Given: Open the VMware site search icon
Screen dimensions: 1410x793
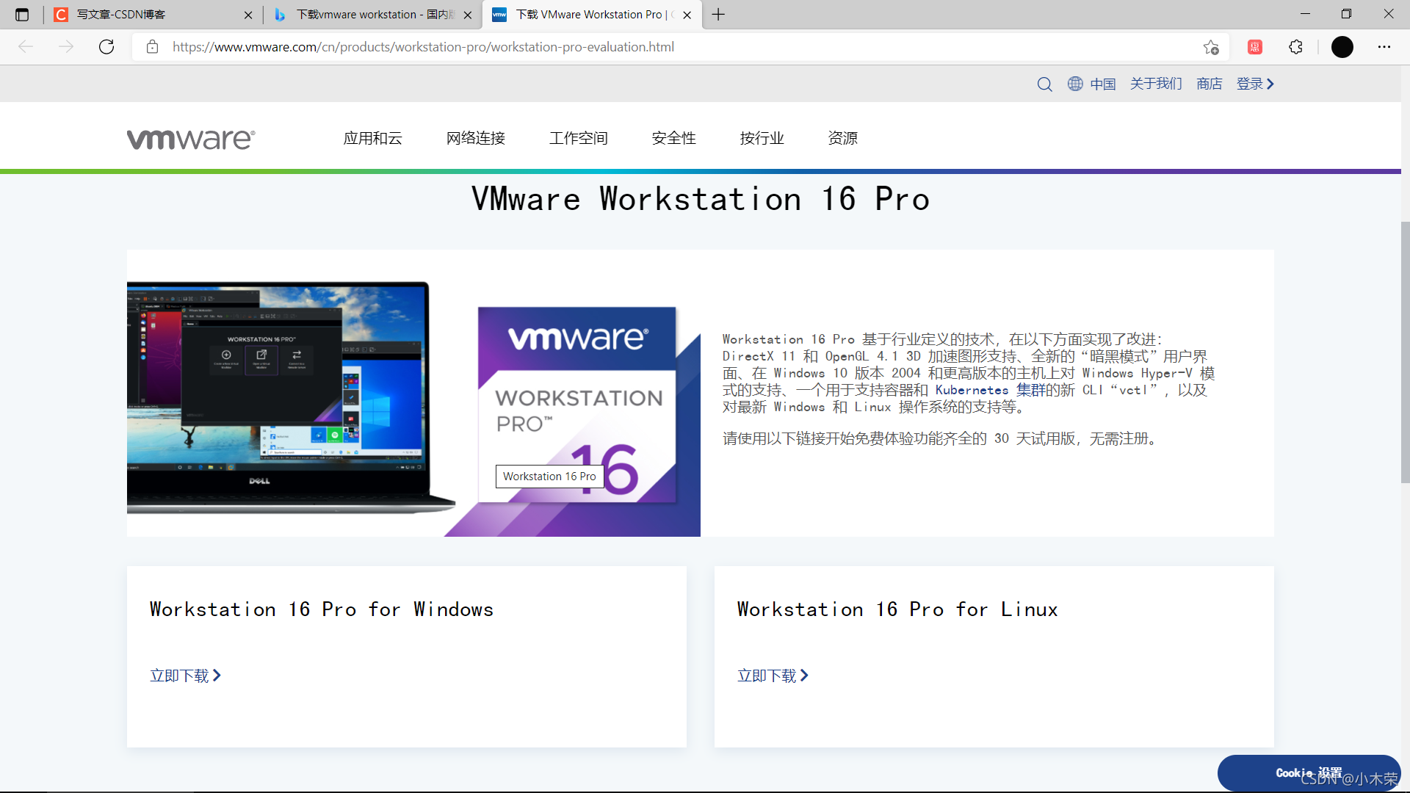Looking at the screenshot, I should (x=1044, y=84).
